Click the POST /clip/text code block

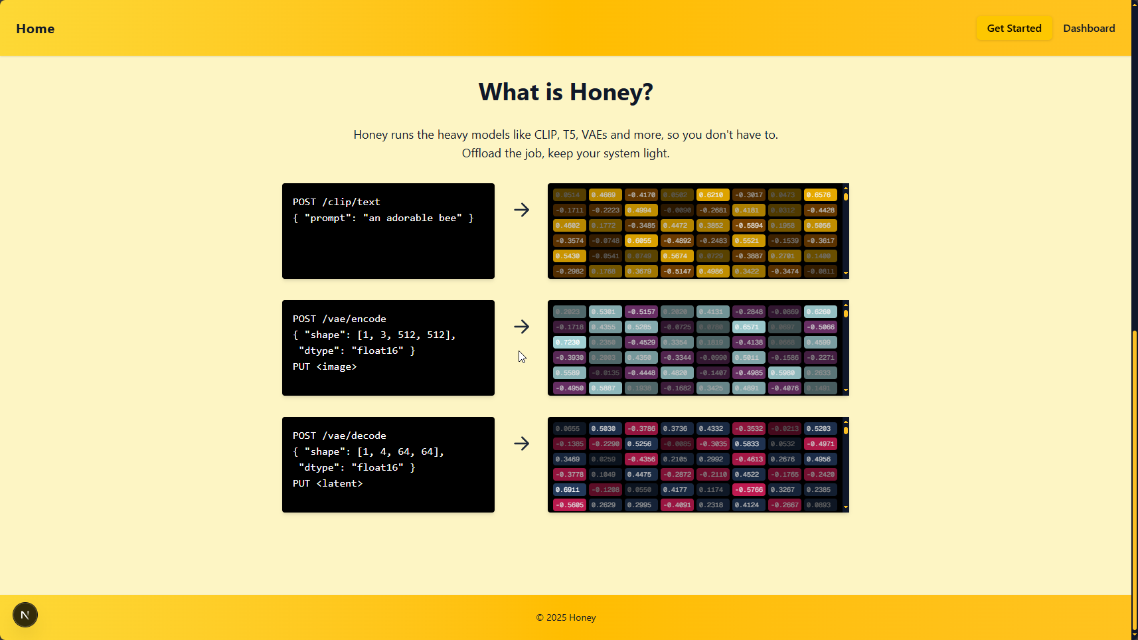[388, 231]
